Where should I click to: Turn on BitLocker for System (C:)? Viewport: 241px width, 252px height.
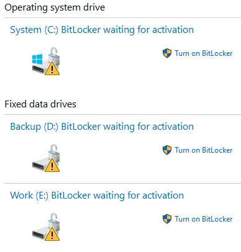tap(204, 53)
